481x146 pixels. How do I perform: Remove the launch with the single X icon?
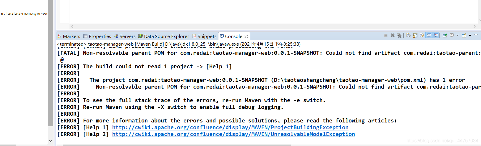click(392, 36)
